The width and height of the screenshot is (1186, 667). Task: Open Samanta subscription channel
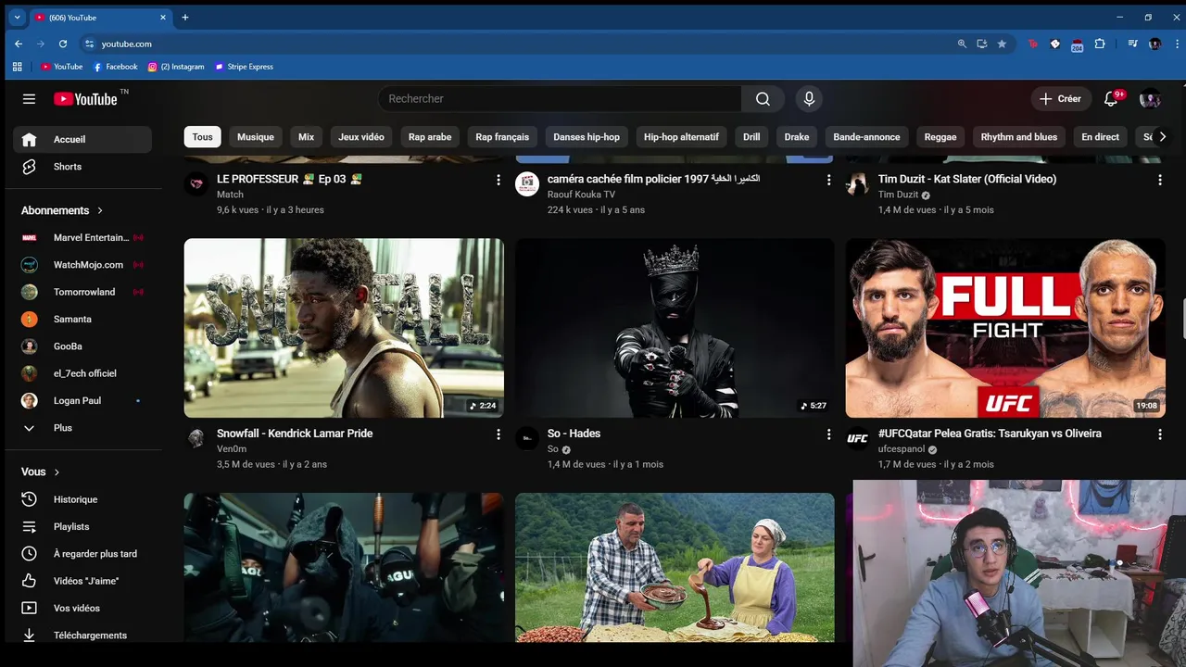coord(82,319)
